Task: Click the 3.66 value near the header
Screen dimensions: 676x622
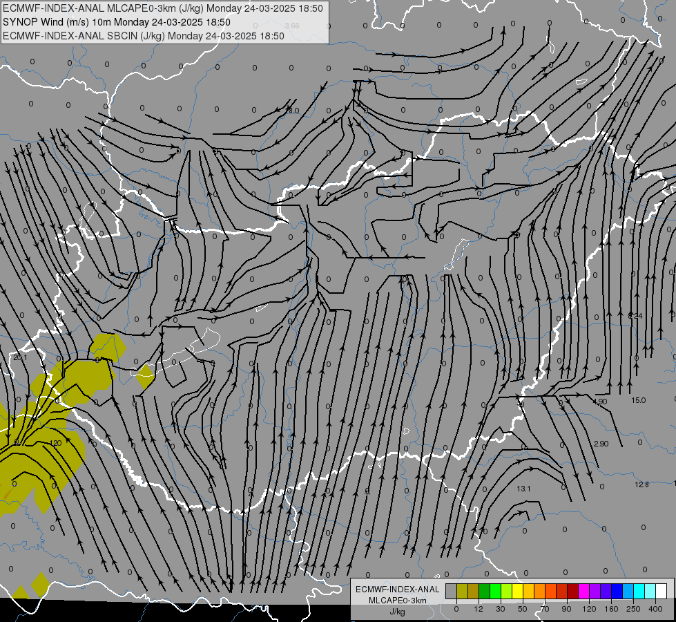Action: pos(292,26)
